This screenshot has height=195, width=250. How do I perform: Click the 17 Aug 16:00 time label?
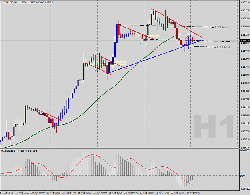coord(22,193)
